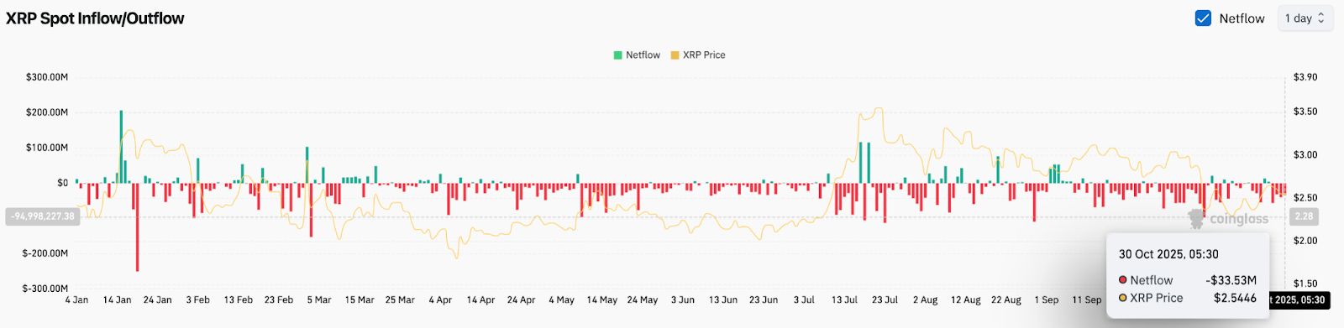Click the 4 Apr date label
1344x328 pixels.
(x=440, y=299)
